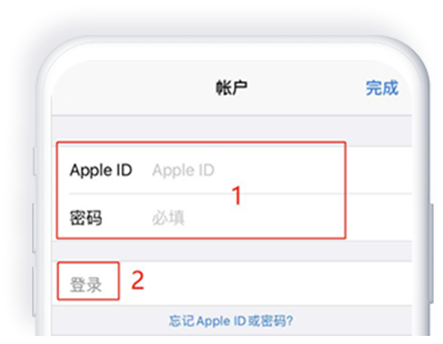Flip the phone's mute switch on the left edge

point(35,161)
